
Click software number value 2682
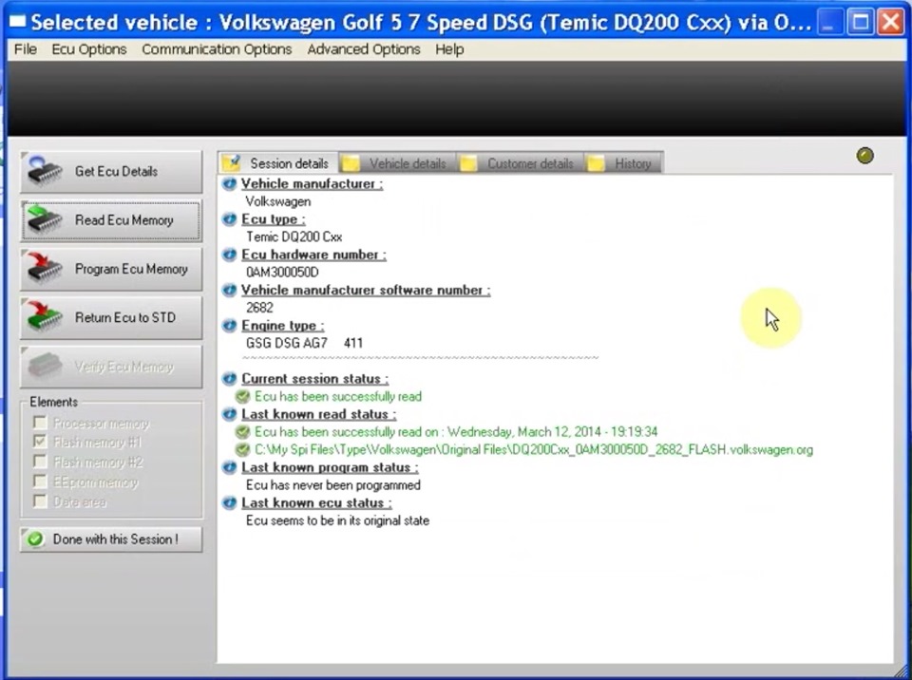259,308
